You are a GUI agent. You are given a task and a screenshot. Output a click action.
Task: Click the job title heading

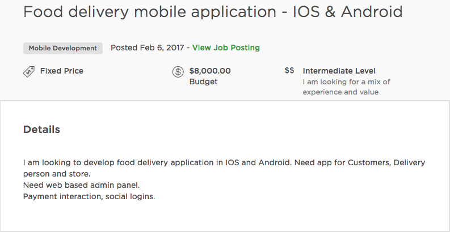[213, 11]
